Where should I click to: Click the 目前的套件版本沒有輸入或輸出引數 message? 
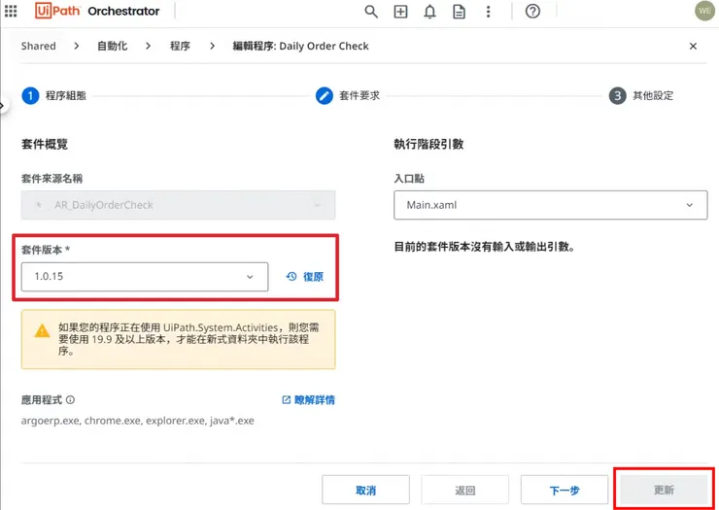(485, 247)
